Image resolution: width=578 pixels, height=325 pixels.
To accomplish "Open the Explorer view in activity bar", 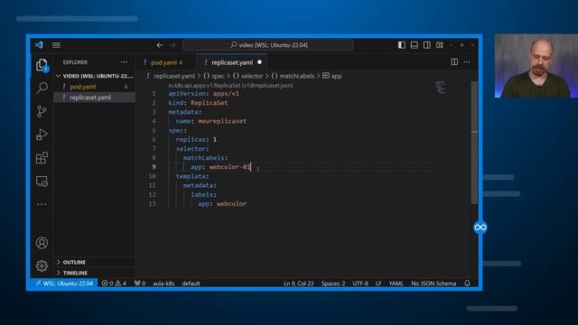I will [x=42, y=65].
